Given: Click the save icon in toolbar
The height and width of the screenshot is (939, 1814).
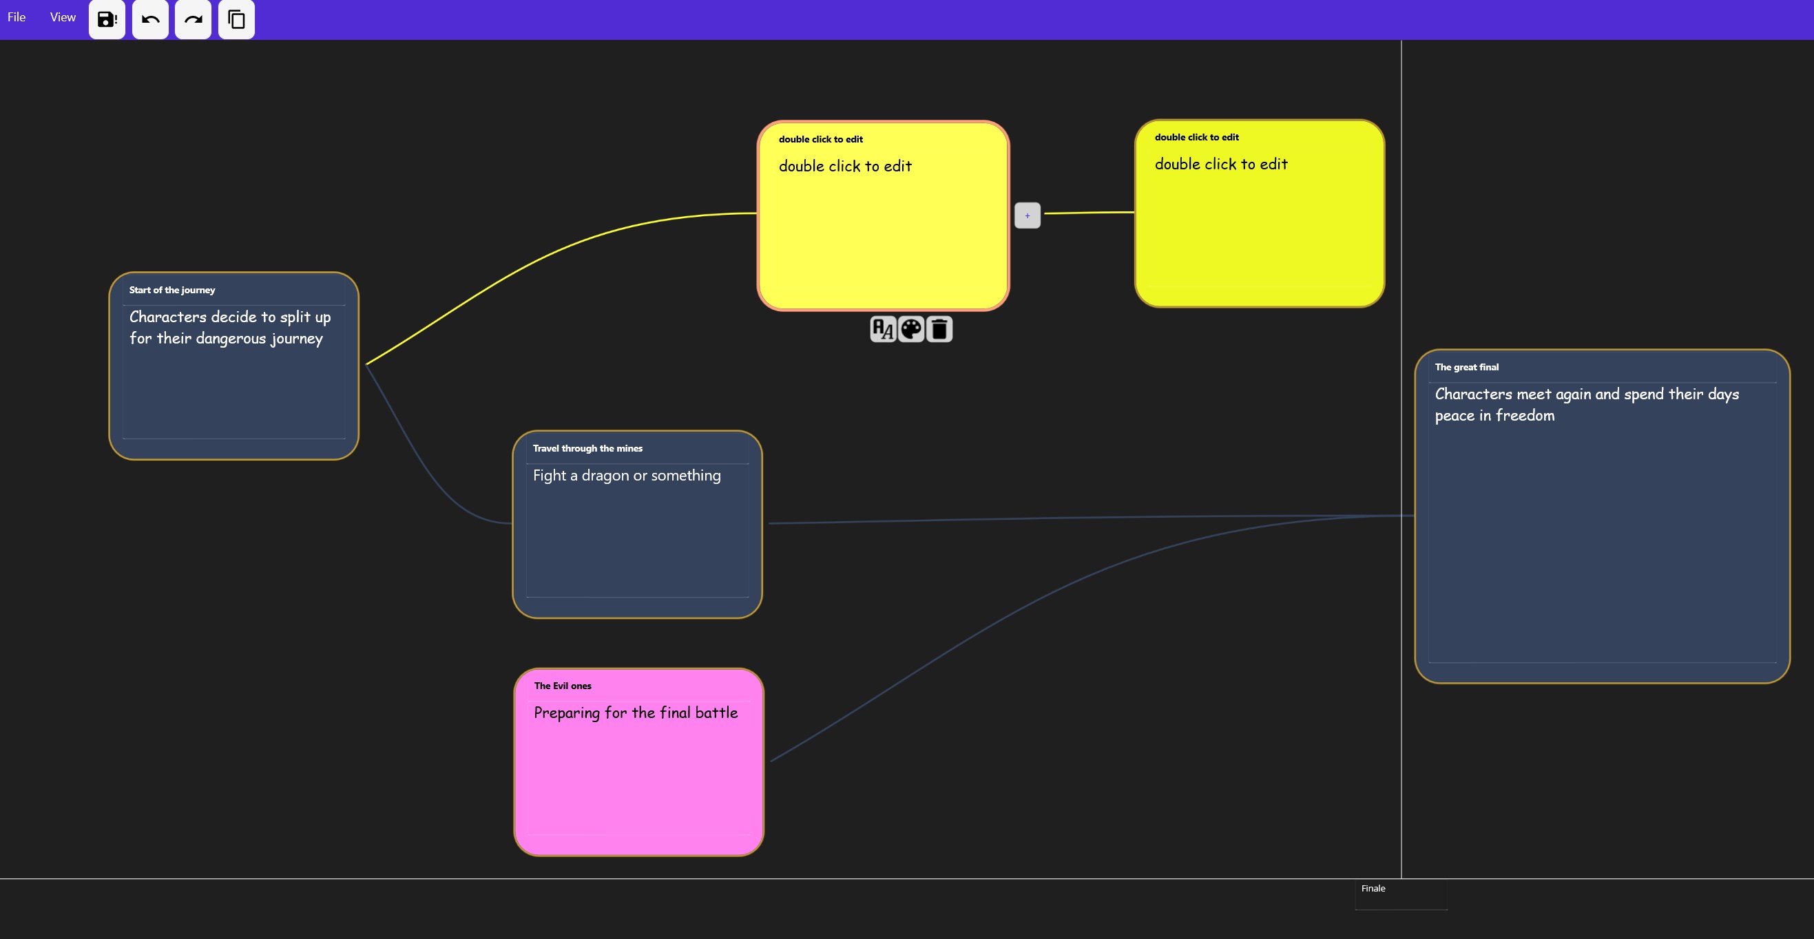Looking at the screenshot, I should click(106, 19).
